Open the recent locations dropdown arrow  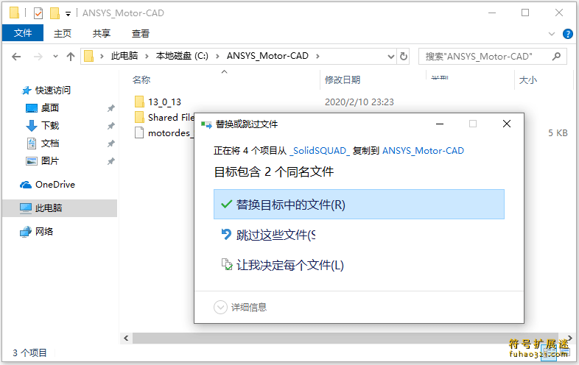click(55, 57)
